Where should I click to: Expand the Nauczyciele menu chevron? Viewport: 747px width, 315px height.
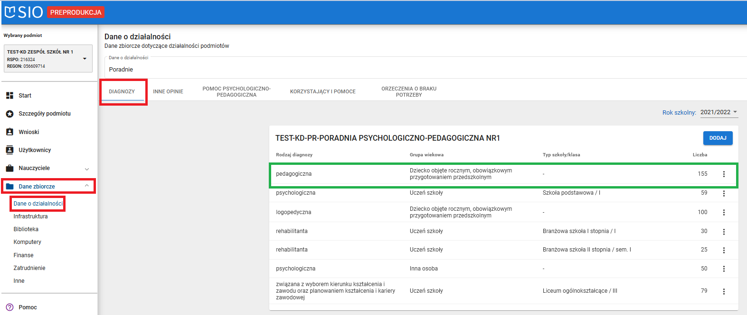click(x=87, y=169)
